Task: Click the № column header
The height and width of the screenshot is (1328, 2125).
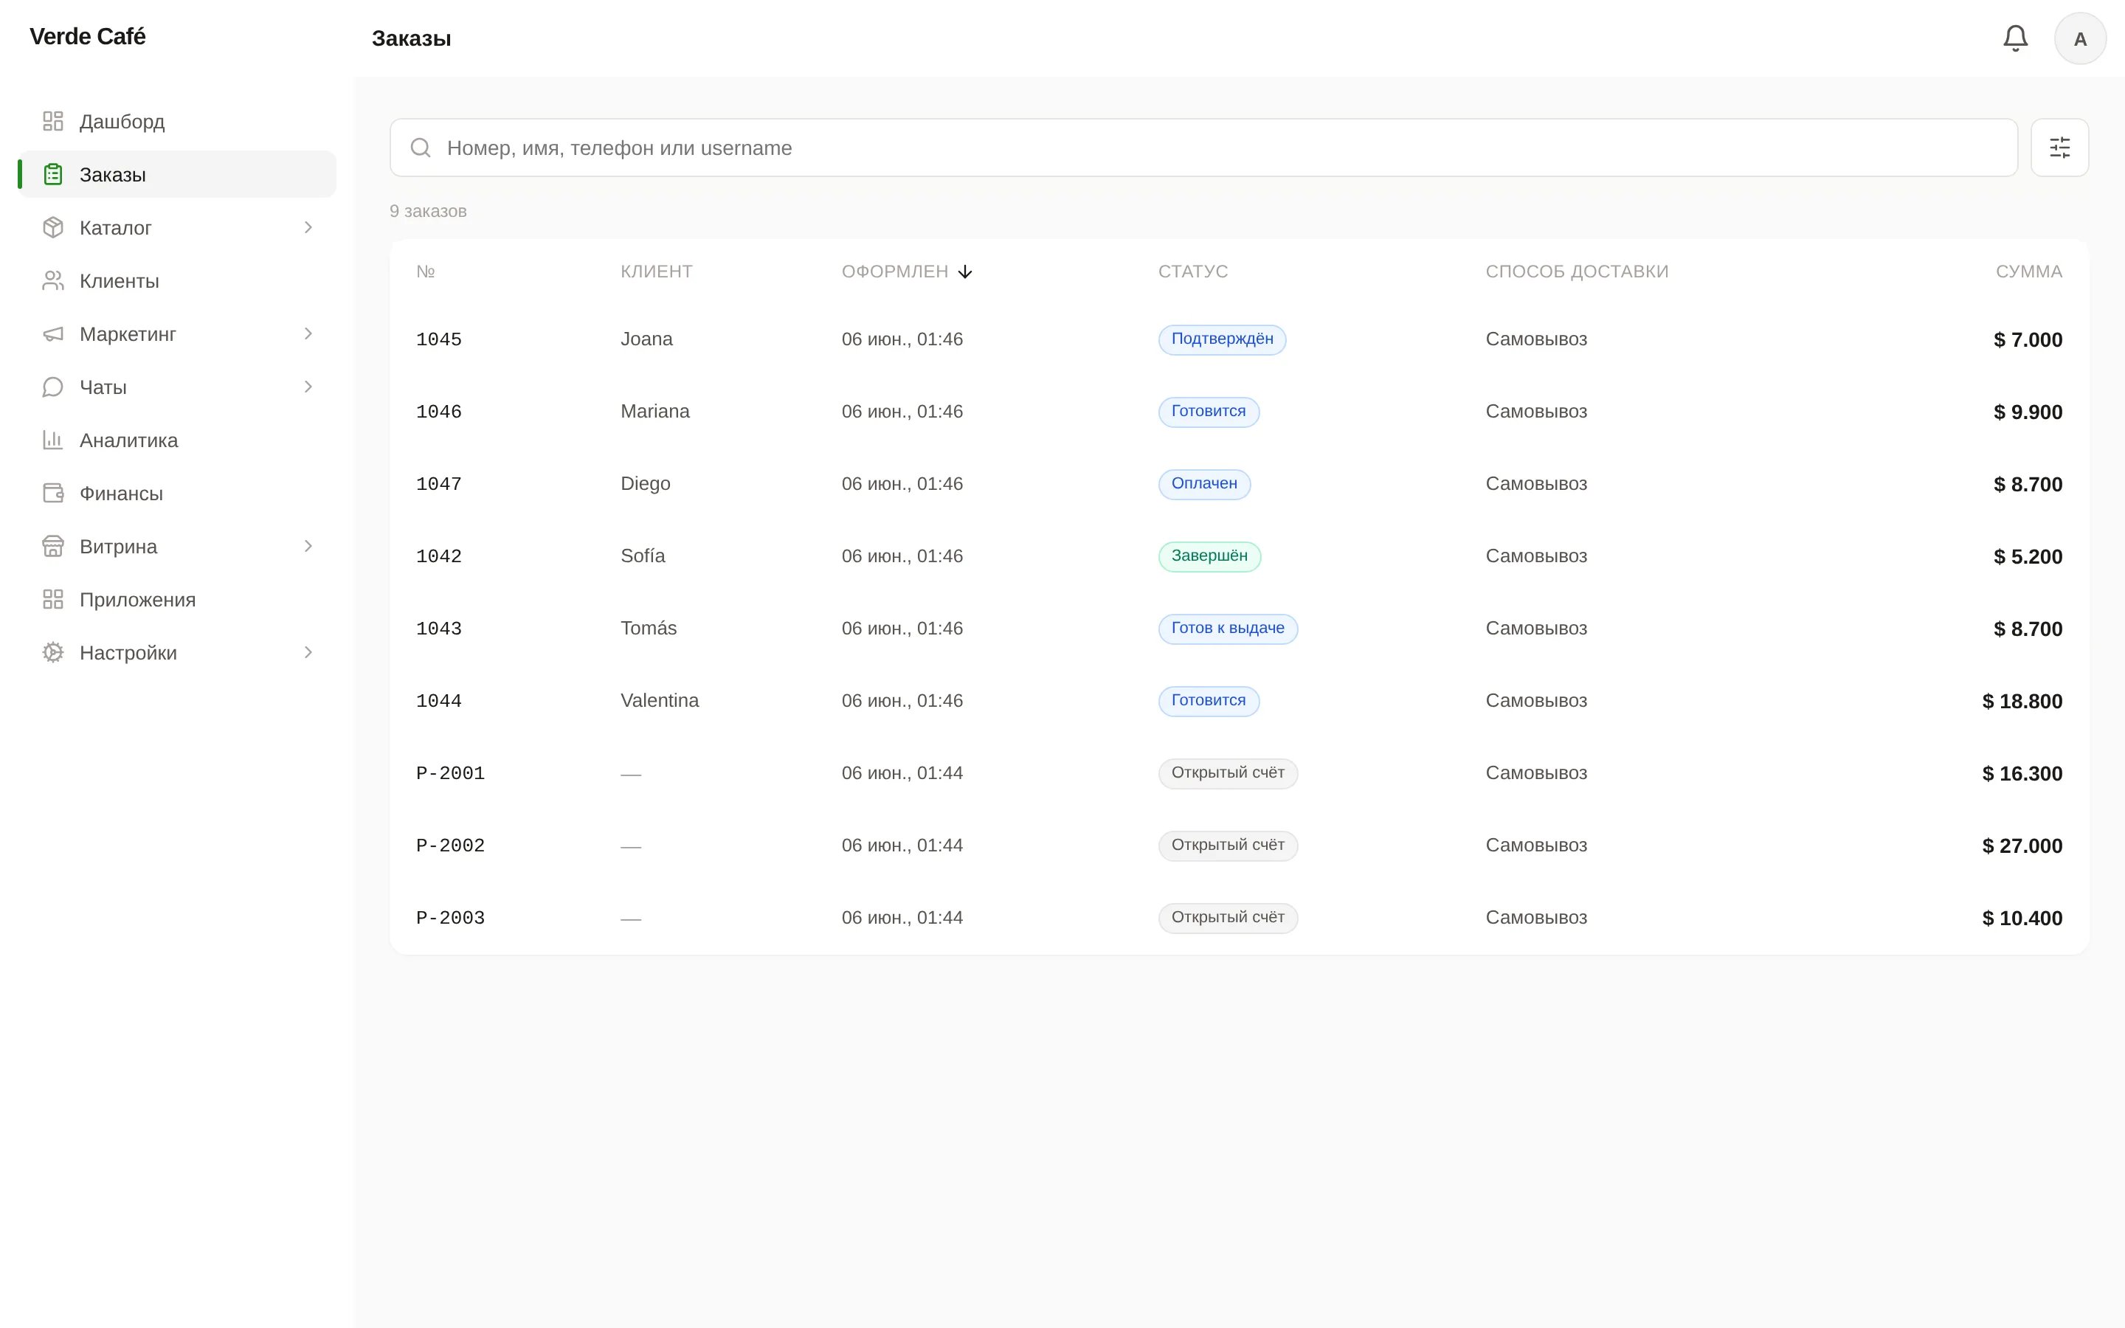Action: pyautogui.click(x=426, y=272)
